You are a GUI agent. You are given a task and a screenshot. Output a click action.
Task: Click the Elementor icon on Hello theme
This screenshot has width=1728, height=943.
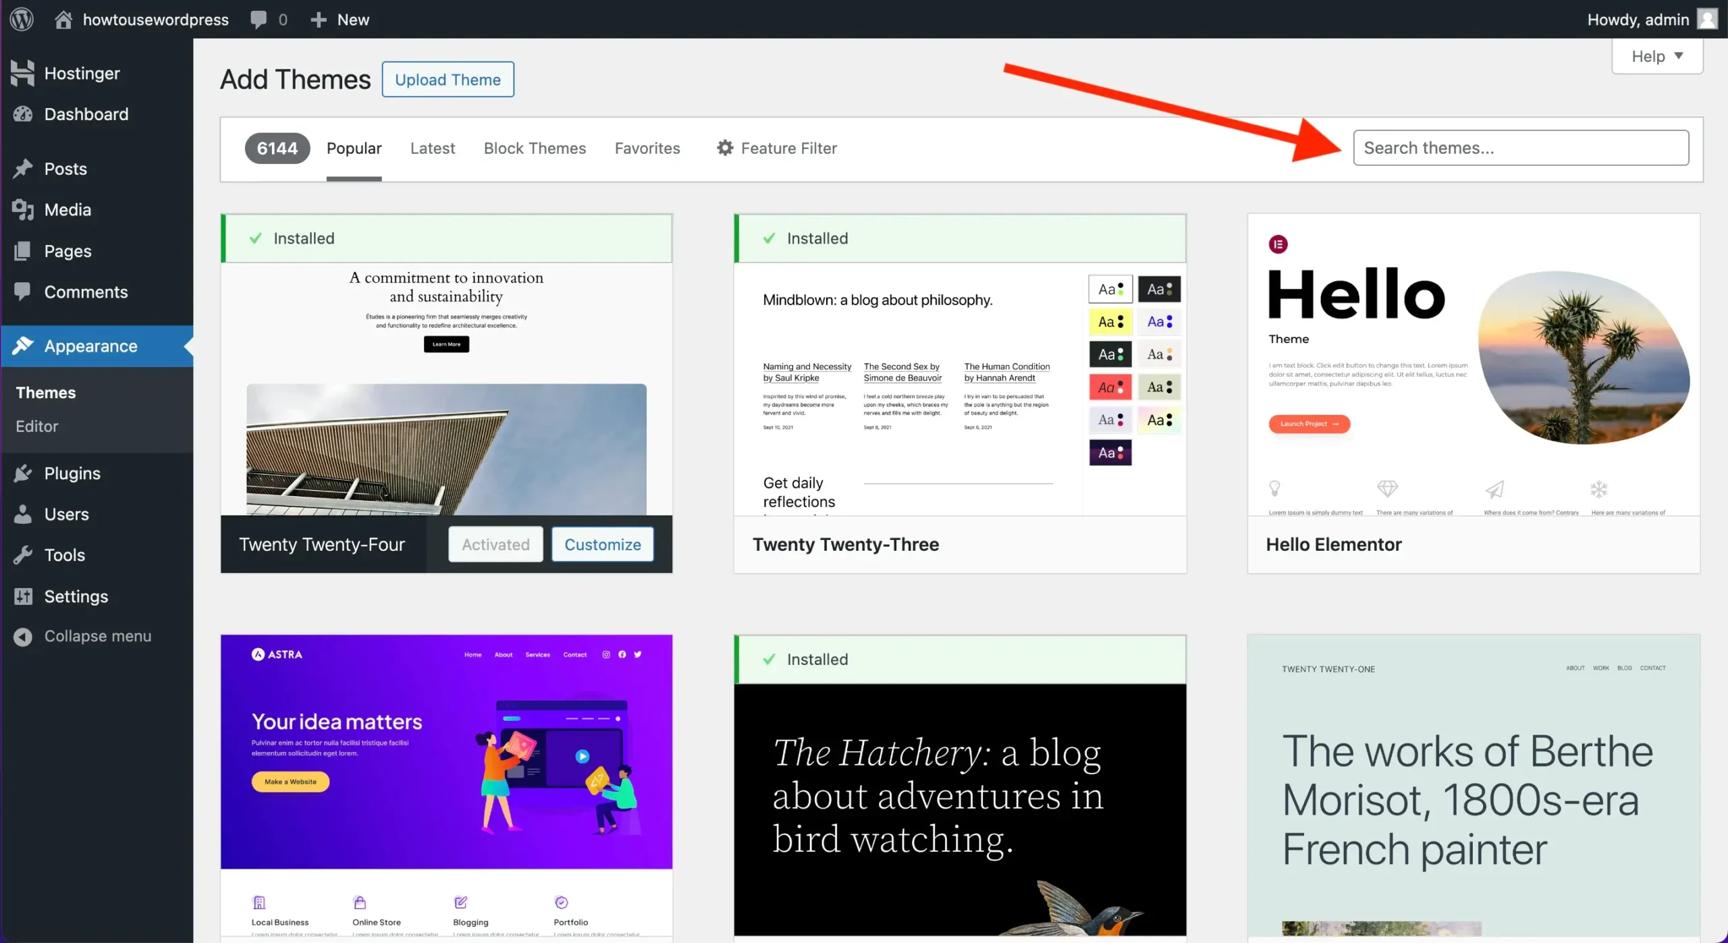coord(1278,244)
